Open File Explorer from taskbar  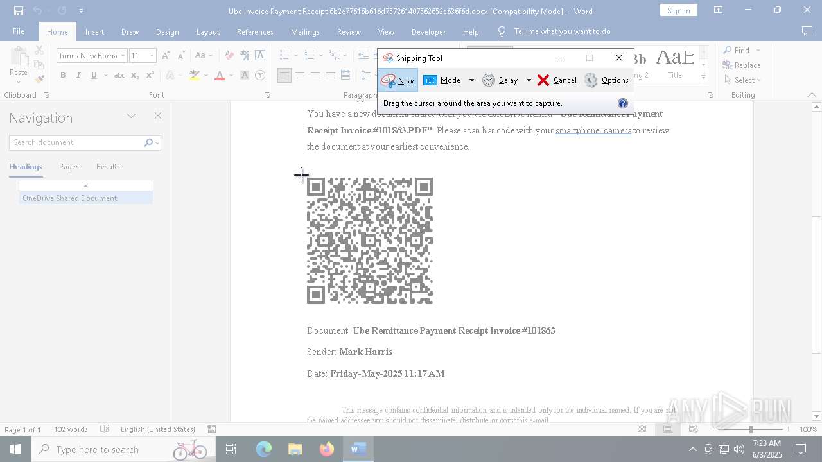295,449
